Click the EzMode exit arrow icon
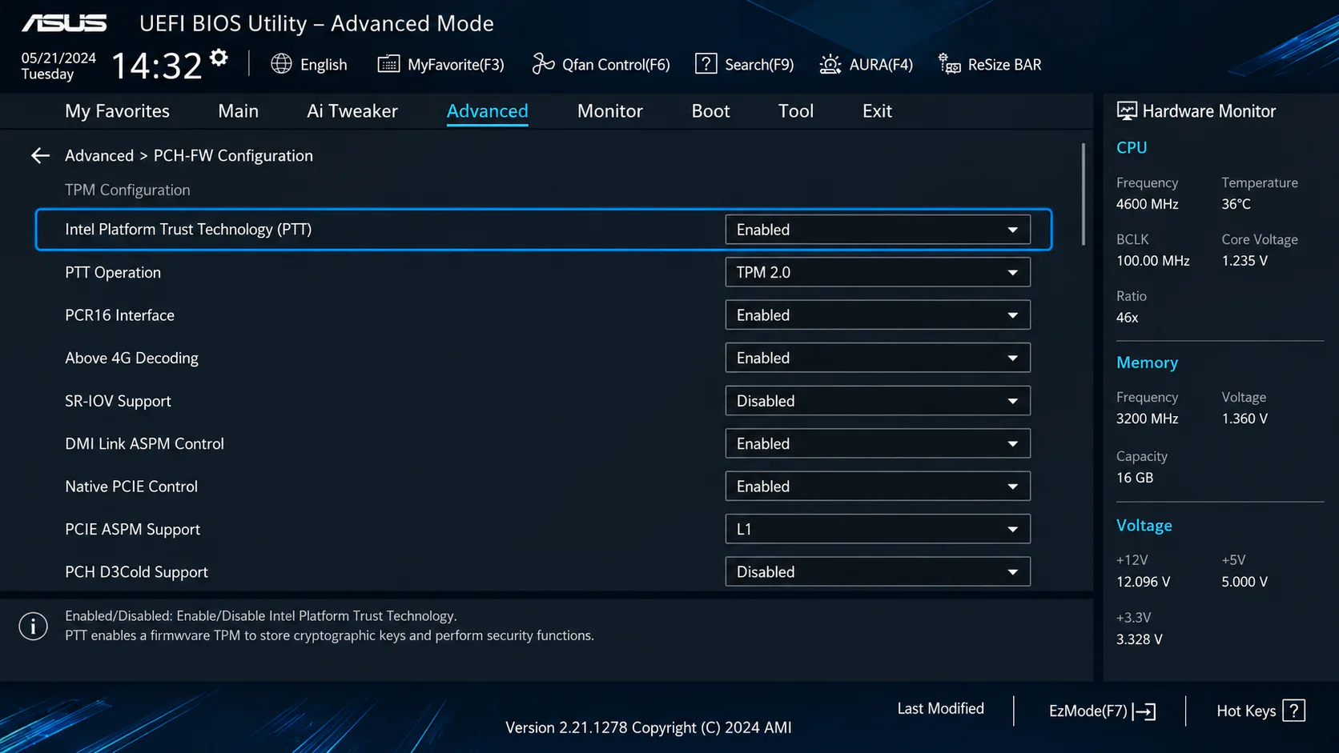1339x753 pixels. [1144, 711]
